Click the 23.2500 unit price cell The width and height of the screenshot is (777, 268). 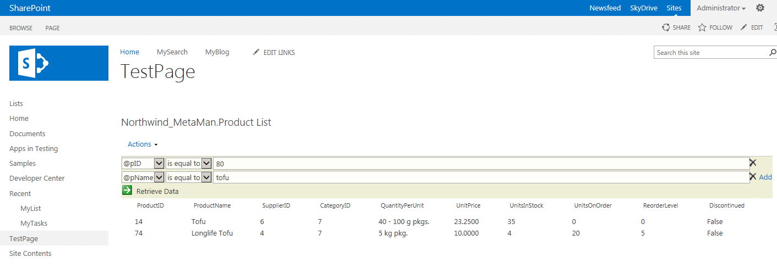click(x=466, y=222)
